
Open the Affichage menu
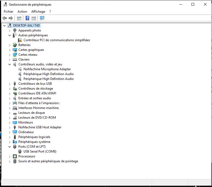point(38,12)
